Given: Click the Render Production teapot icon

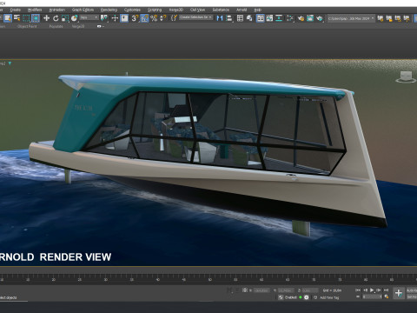Looking at the screenshot, I should (x=320, y=18).
